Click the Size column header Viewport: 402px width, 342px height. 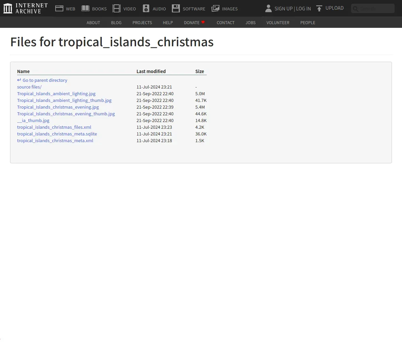(200, 71)
